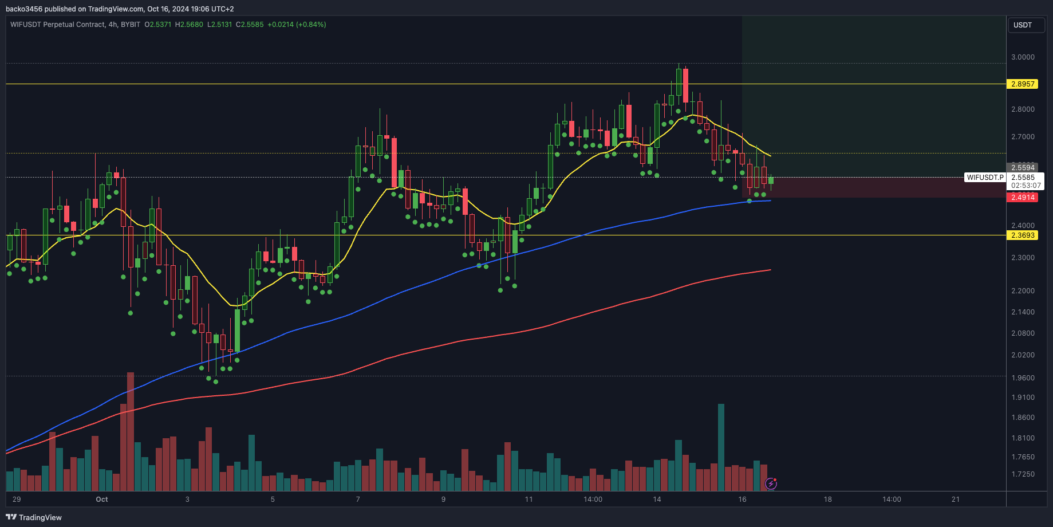Screen dimensions: 1053x527
Task: Click the 3 date label on time axis
Action: click(x=187, y=500)
